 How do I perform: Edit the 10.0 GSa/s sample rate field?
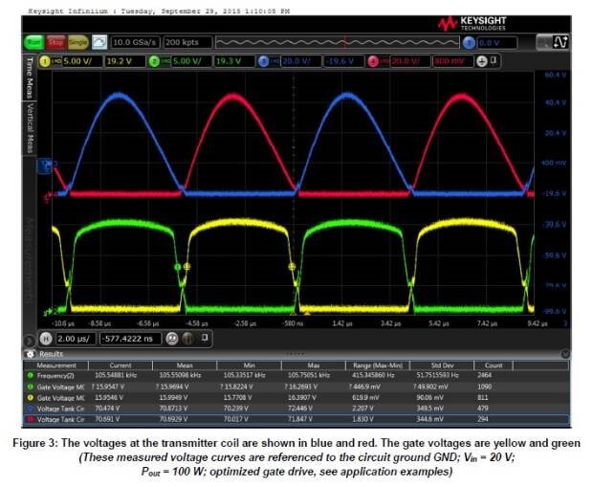coord(135,42)
